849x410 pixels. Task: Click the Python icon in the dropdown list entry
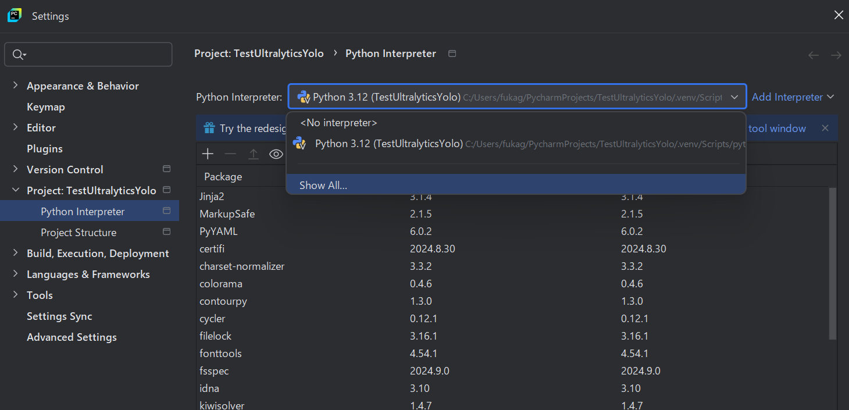click(x=299, y=143)
